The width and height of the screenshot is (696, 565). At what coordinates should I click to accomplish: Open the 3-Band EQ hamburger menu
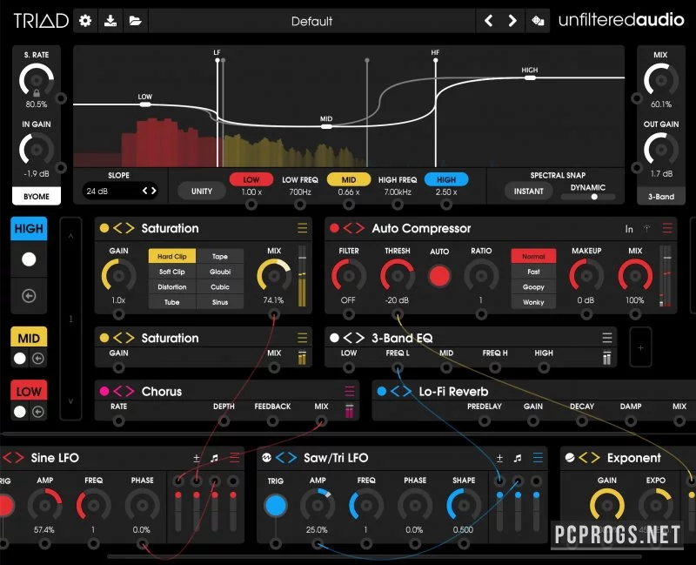[606, 338]
